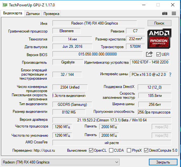Click the current memory clock 2000 МГц field
Image resolution: width=181 pixels, height=167 pixels.
coord(109,127)
